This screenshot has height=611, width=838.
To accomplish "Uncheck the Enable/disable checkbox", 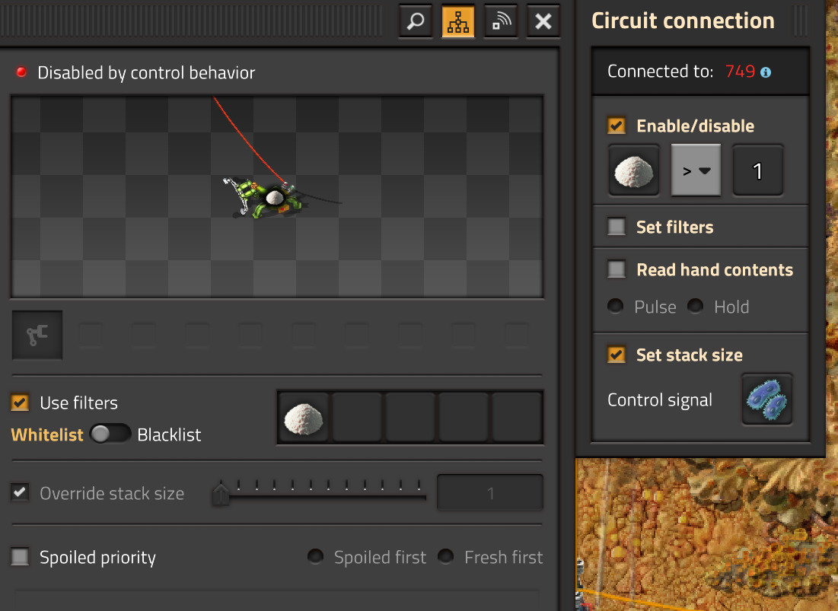I will [x=617, y=126].
